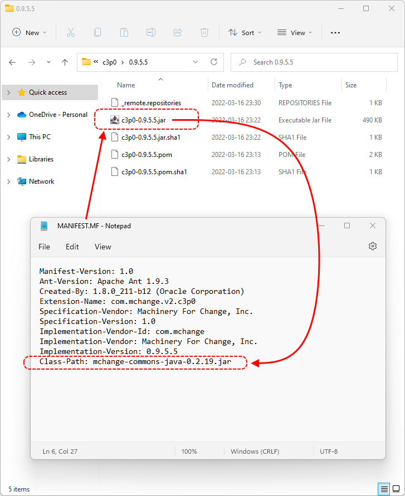Click the UTF-8 encoding status entry

(x=329, y=451)
